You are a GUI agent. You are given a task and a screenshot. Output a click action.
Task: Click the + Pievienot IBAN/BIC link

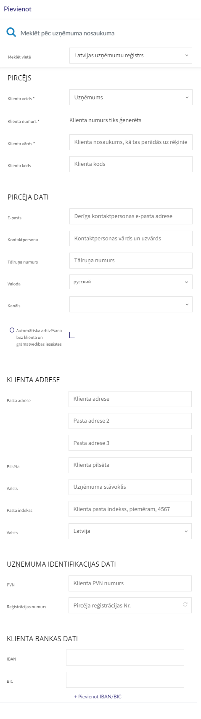(x=98, y=697)
